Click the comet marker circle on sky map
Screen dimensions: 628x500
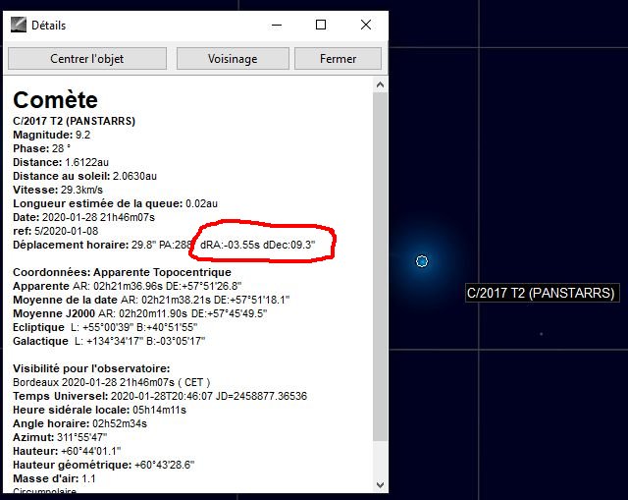tap(422, 260)
